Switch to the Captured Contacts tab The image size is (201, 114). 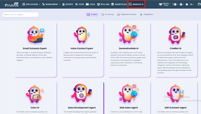(x=127, y=14)
